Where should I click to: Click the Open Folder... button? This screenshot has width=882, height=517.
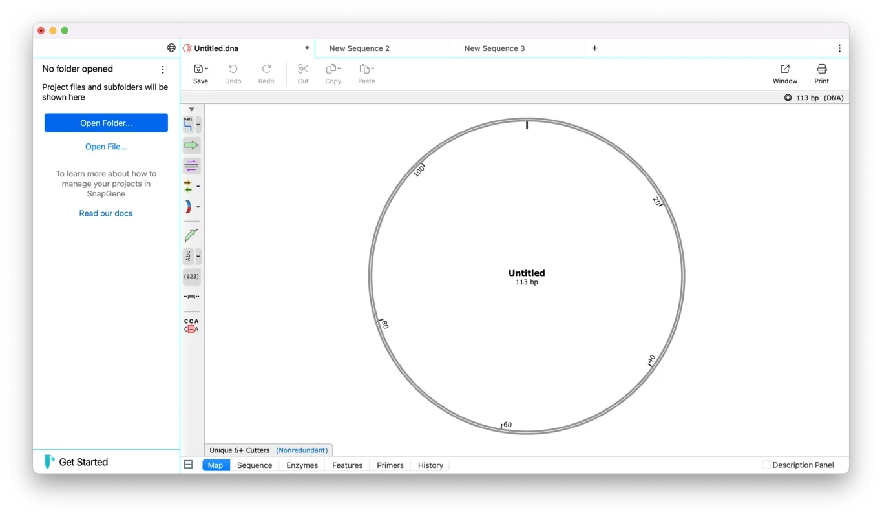point(106,123)
